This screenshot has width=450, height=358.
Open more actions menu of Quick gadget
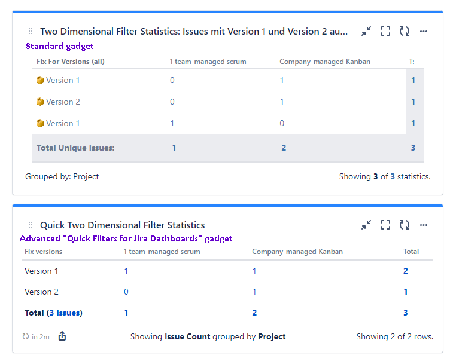tap(424, 225)
